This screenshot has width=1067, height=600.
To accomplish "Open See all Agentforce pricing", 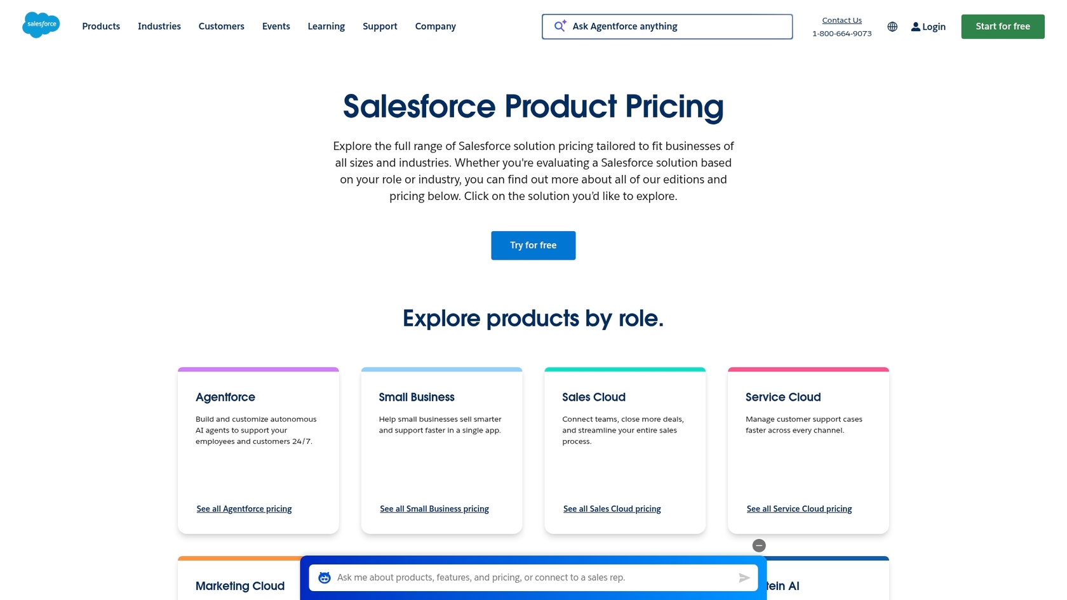I will [x=244, y=509].
